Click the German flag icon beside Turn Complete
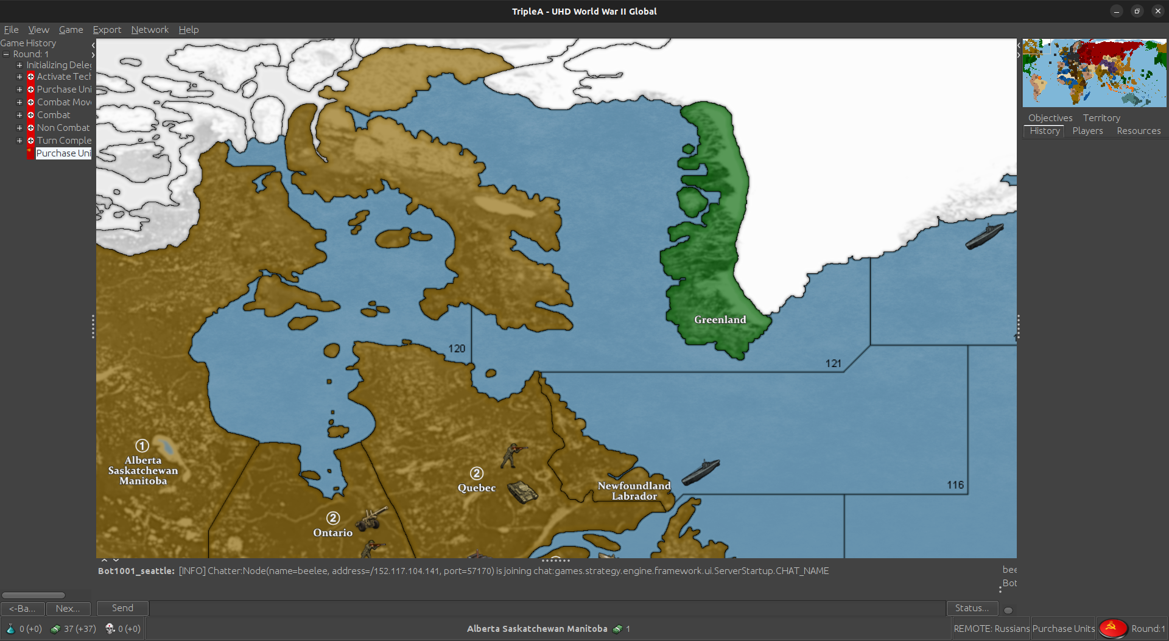Screen dimensions: 1169x641 tap(30, 141)
